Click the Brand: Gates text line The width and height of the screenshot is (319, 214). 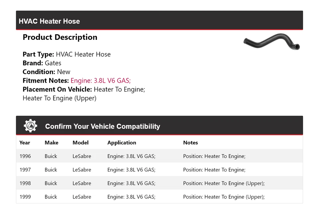[42, 63]
